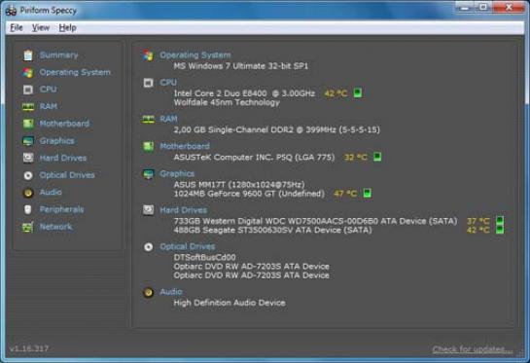Open the File menu
Viewport: 530px width, 363px height.
(x=17, y=28)
